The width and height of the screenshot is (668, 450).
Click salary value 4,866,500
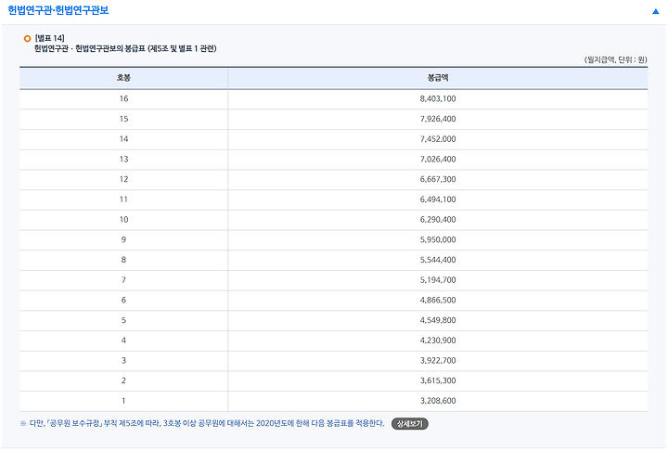(438, 300)
